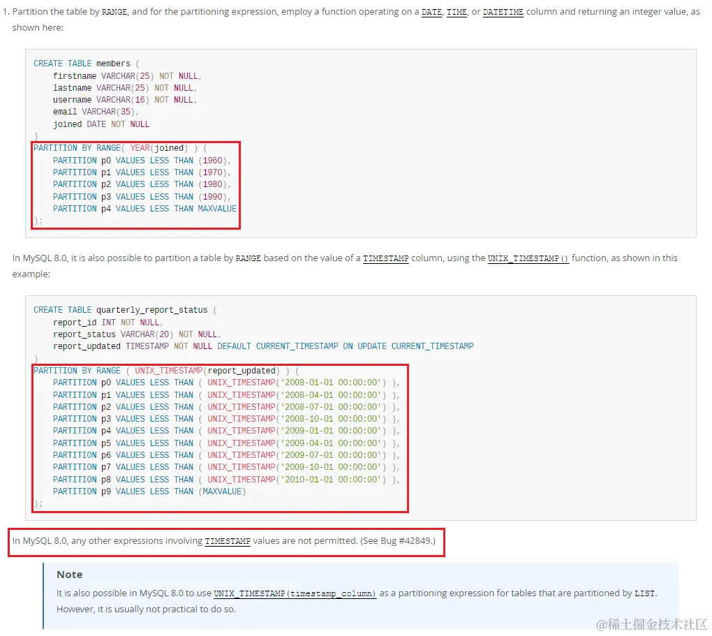Click 'report_updated TIMESTAMP NOT NULL DEFAULT' line
The width and height of the screenshot is (712, 636).
263,346
